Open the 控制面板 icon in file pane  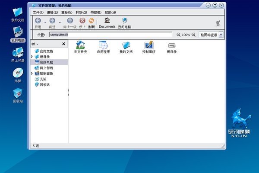tap(149, 47)
